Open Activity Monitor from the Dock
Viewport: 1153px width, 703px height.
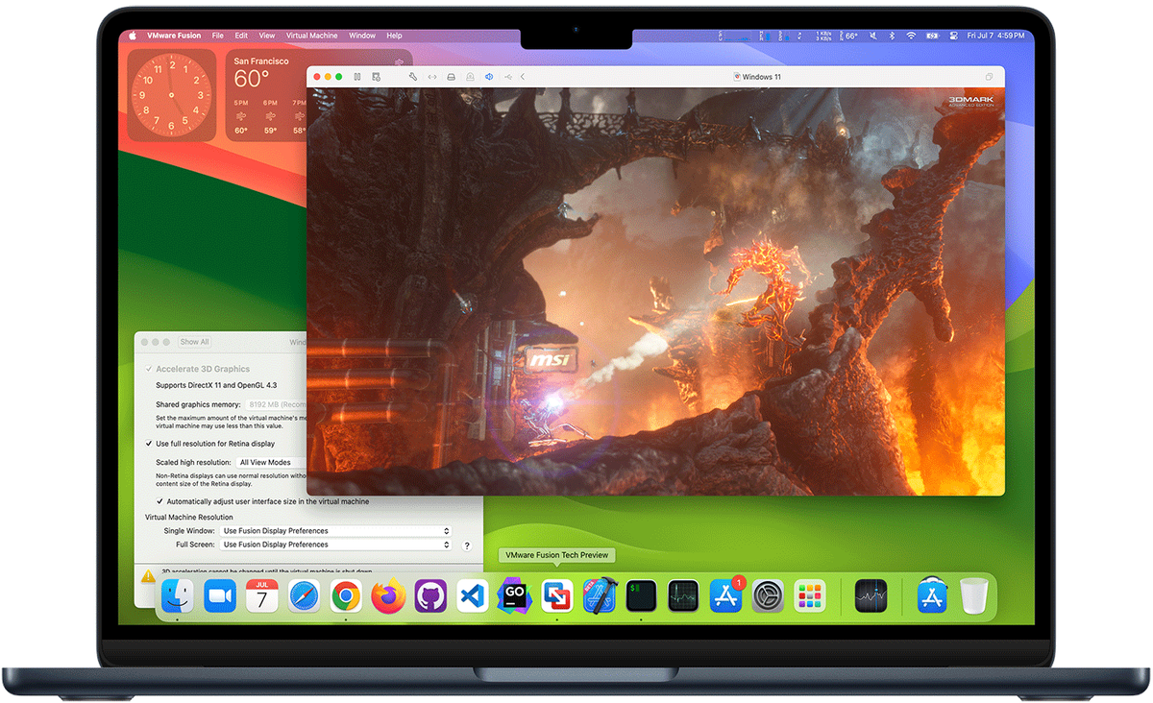683,596
